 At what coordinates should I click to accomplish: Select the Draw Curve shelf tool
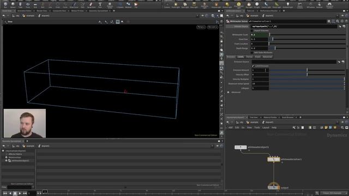pyautogui.click(x=74, y=5)
